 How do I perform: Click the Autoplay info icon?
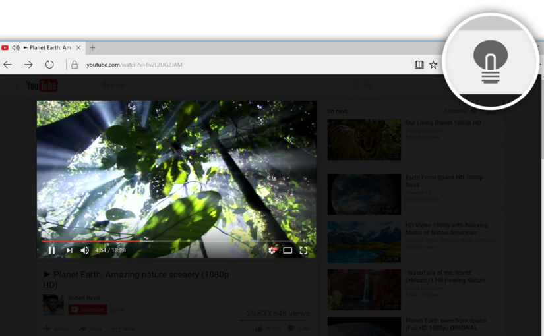point(473,111)
